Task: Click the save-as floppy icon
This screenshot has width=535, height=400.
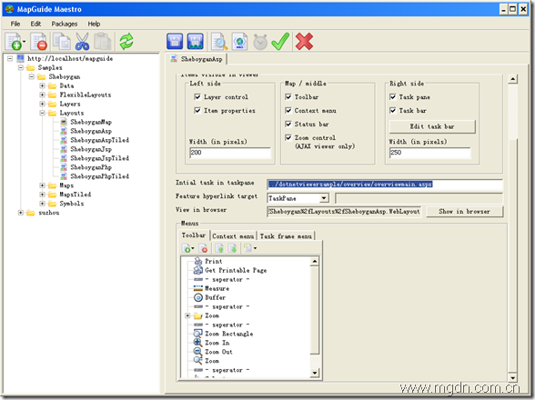Action: coord(195,41)
